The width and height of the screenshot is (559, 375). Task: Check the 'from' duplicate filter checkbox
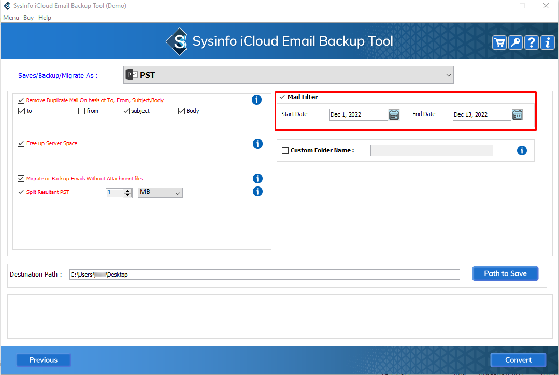click(82, 111)
